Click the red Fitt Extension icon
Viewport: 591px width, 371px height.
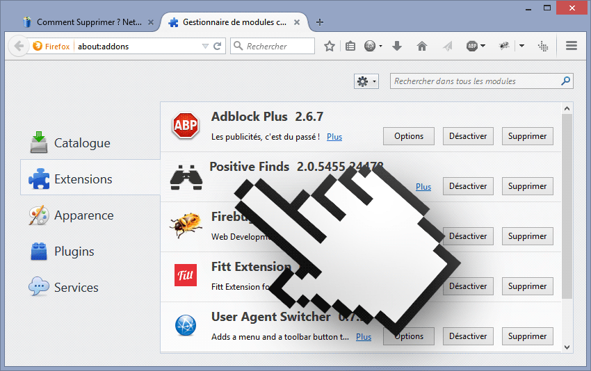click(x=186, y=275)
